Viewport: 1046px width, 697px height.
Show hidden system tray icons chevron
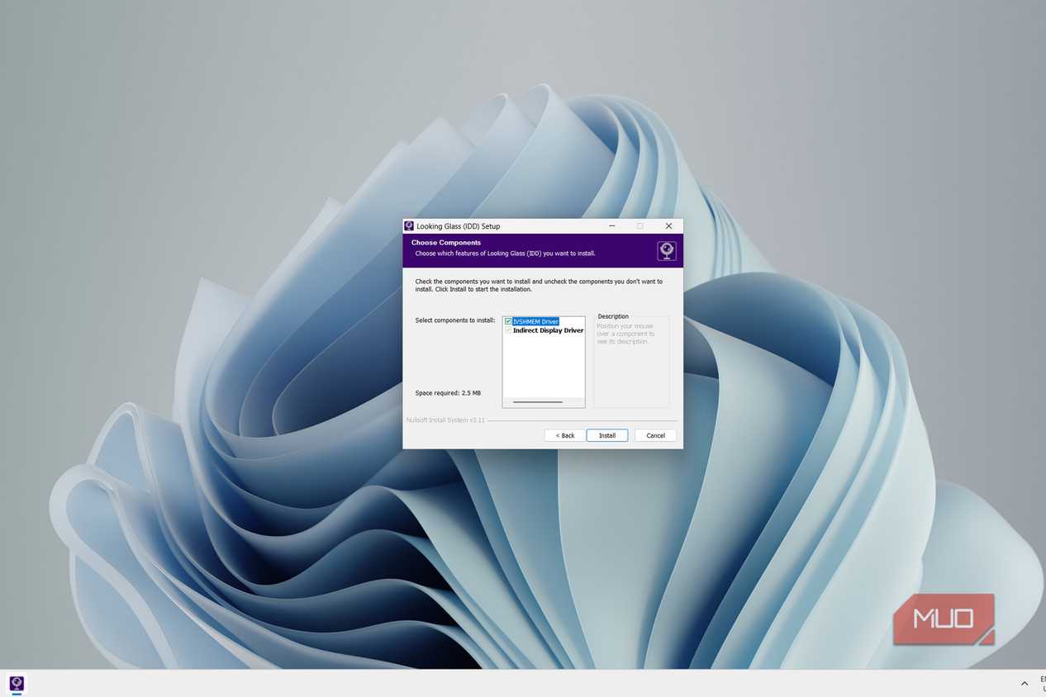pyautogui.click(x=1025, y=683)
